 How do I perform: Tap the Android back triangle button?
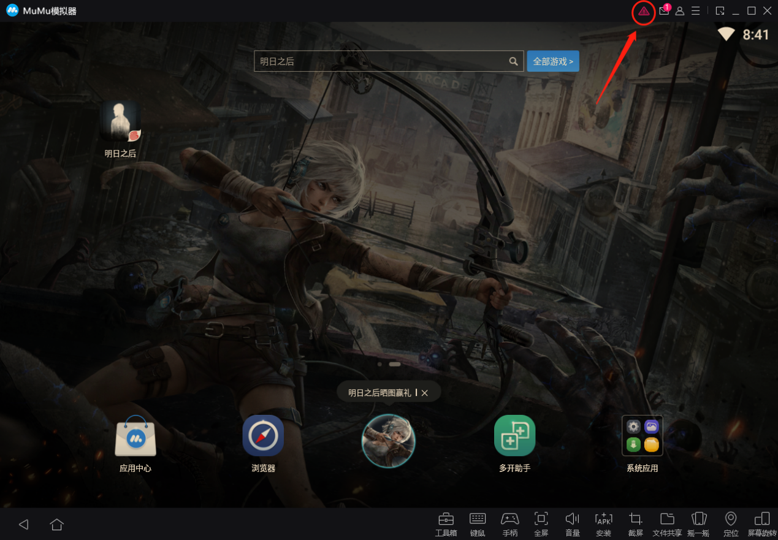(24, 524)
